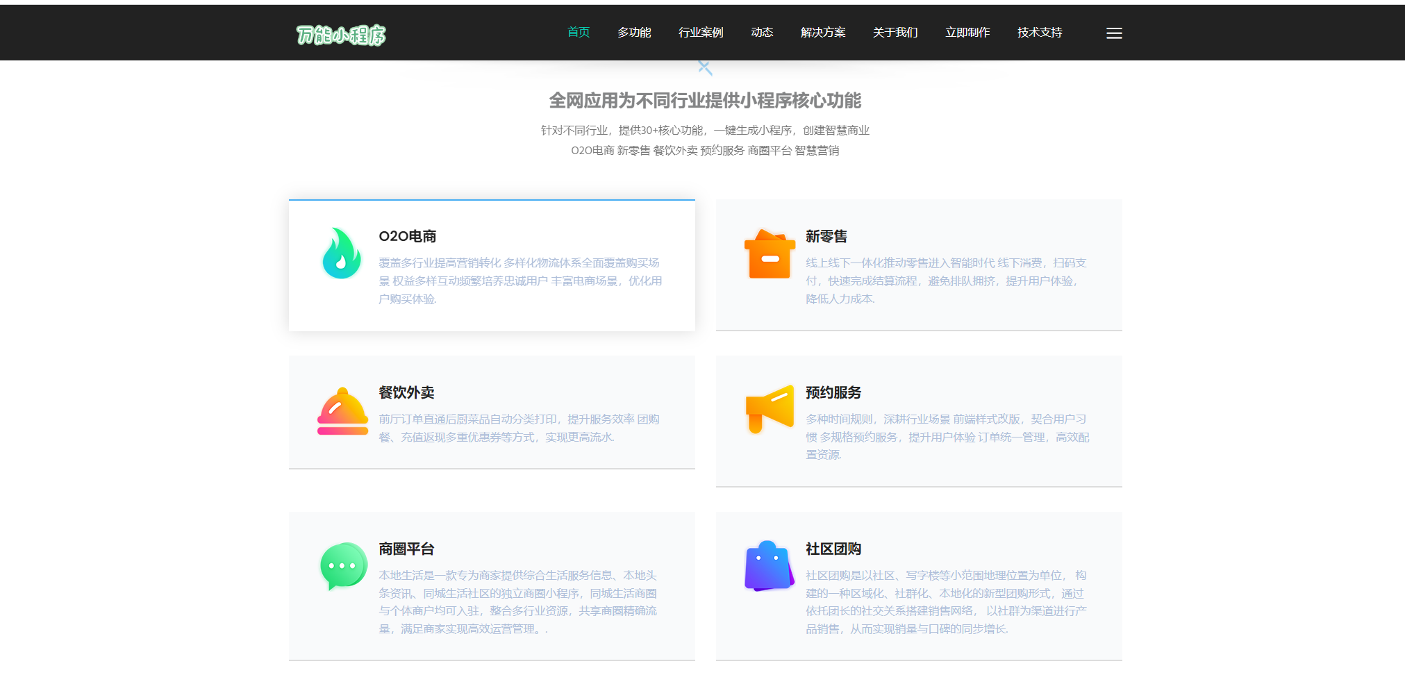The width and height of the screenshot is (1405, 700).
Task: Click the category line O2O电商 新零售 餐饮外卖
Action: point(705,150)
